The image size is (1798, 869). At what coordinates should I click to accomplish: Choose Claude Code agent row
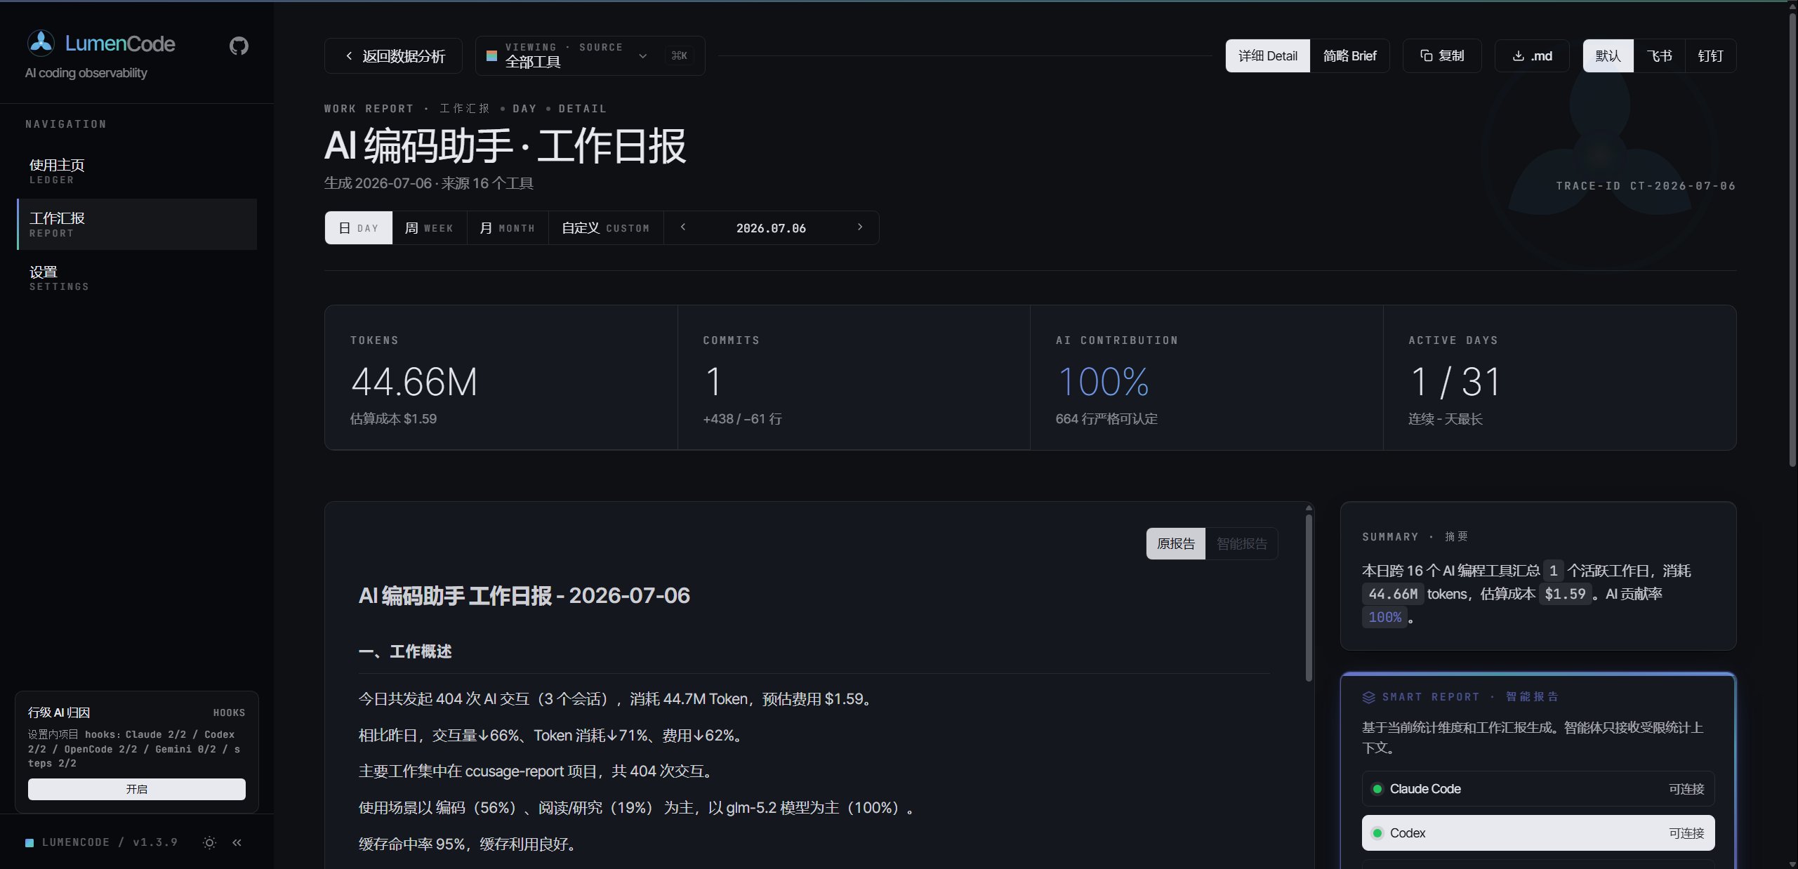(x=1538, y=789)
